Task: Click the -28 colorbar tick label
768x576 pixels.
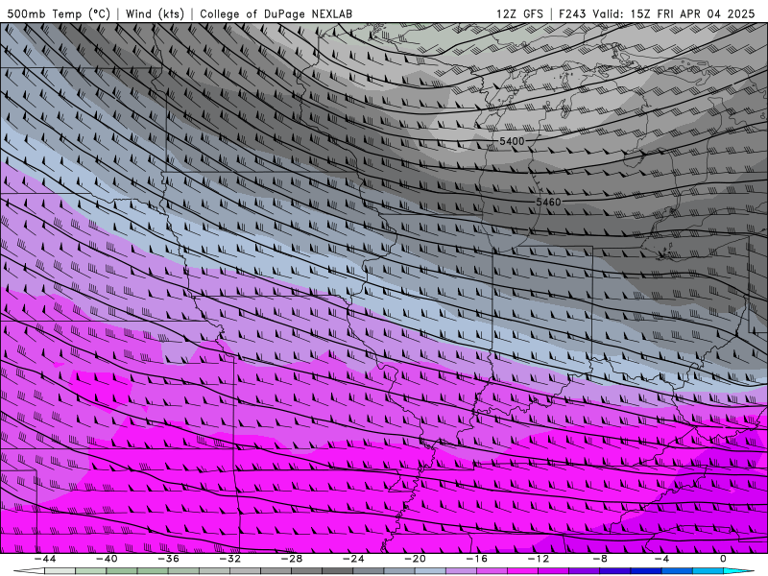Action: tap(292, 559)
